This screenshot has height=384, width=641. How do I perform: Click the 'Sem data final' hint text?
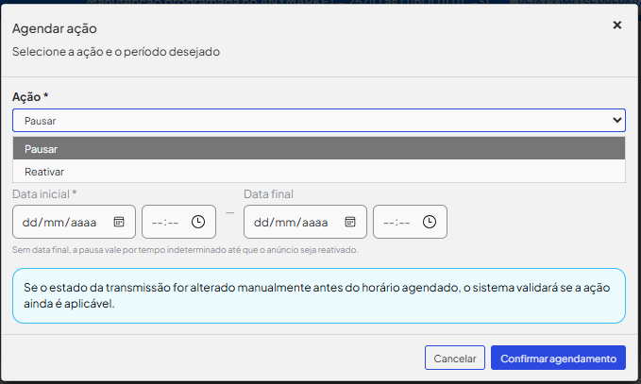tap(185, 250)
